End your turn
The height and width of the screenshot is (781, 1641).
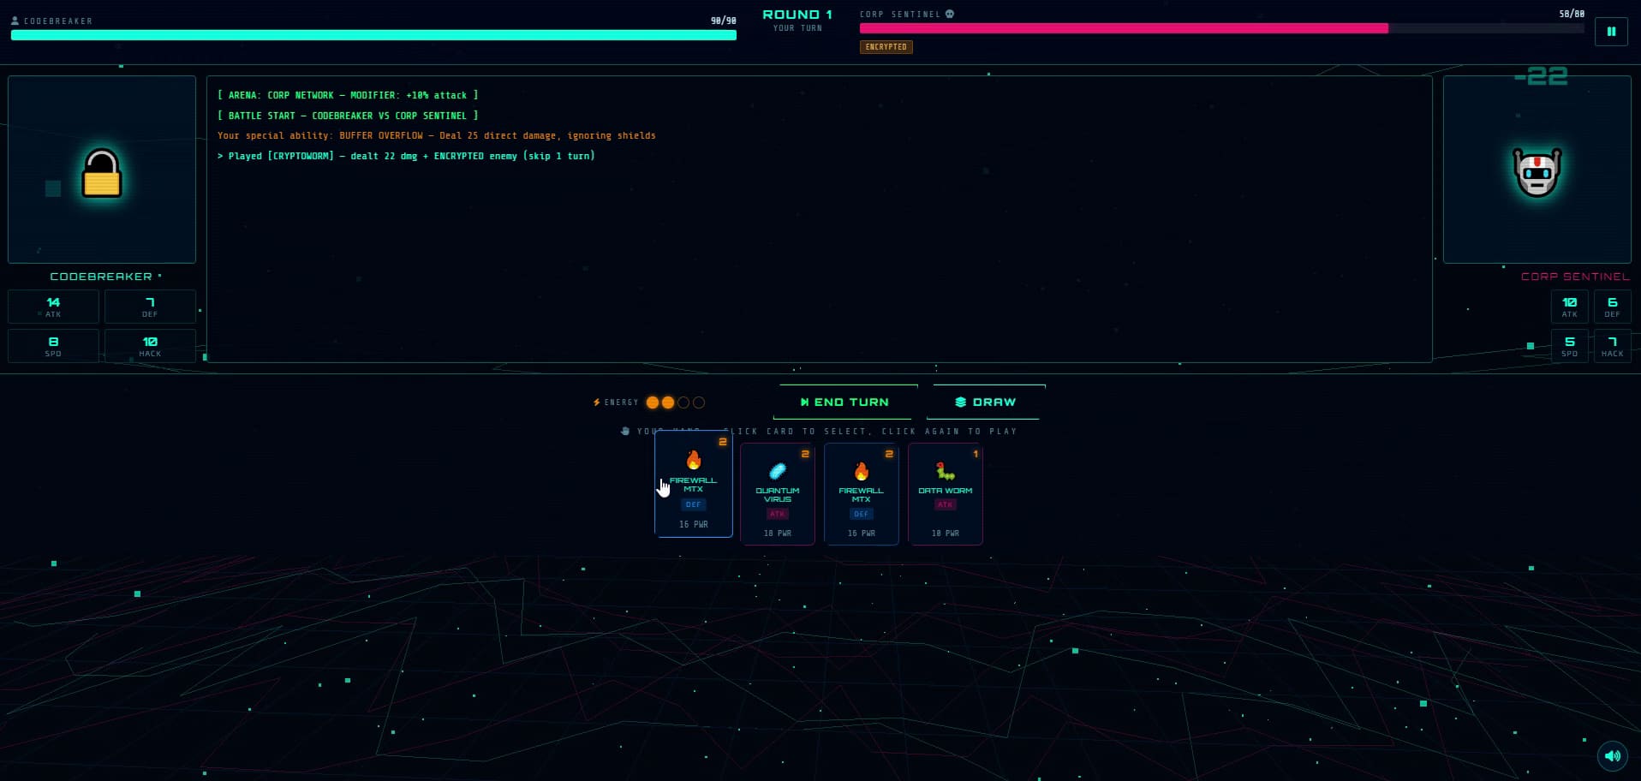click(844, 402)
